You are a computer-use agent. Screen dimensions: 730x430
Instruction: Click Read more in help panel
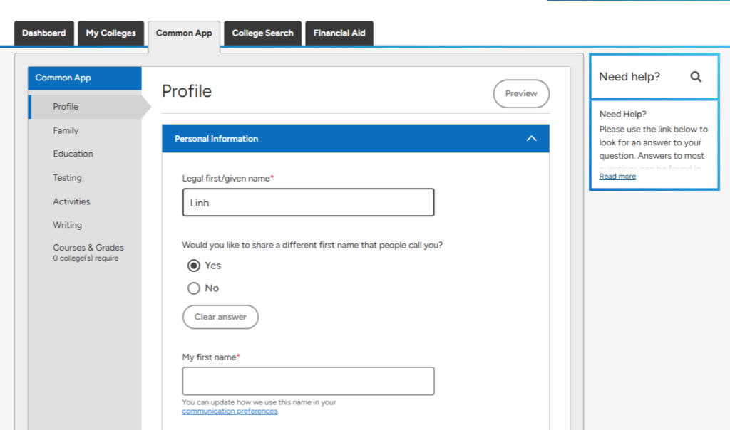[617, 177]
